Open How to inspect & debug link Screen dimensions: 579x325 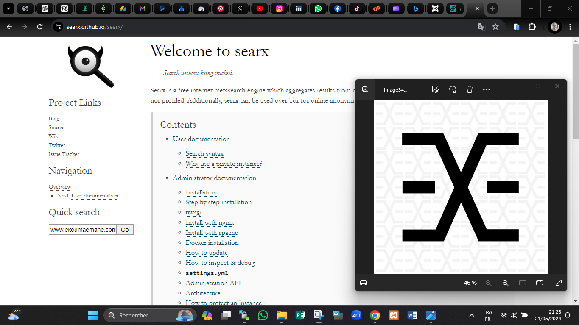tap(220, 263)
